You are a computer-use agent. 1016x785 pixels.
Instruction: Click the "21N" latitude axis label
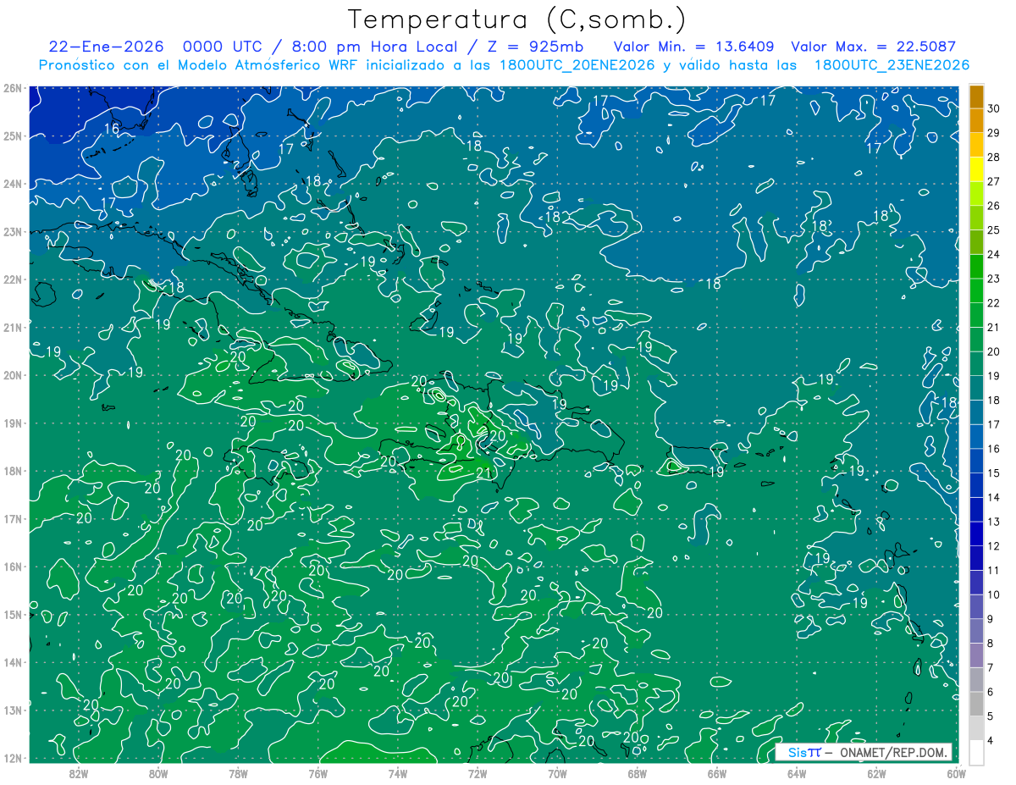12,328
